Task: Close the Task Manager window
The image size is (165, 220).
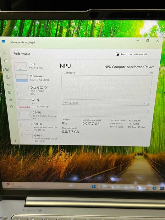Action: coord(158,41)
